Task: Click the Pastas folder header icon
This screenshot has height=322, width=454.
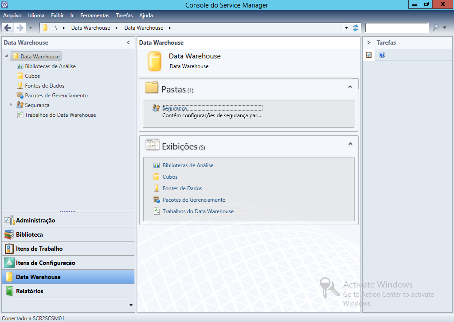Action: pyautogui.click(x=152, y=87)
